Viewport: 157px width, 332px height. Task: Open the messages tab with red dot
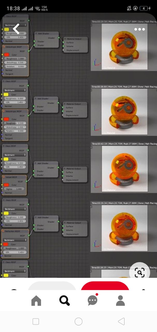[92, 300]
